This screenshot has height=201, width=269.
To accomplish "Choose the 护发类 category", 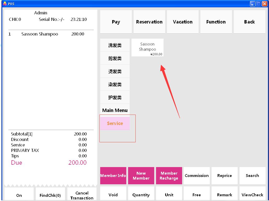I will [x=115, y=97].
